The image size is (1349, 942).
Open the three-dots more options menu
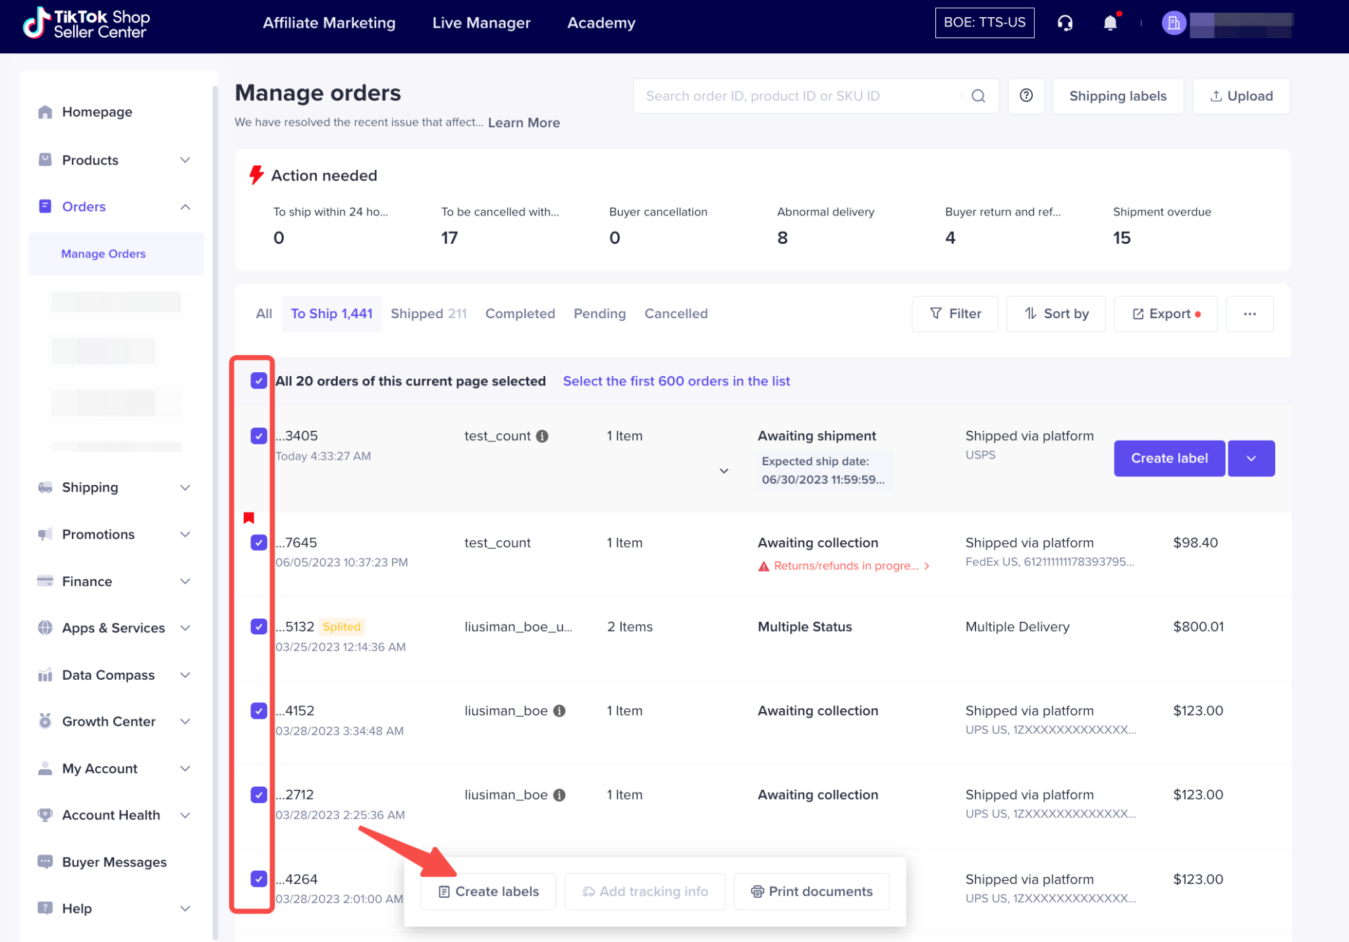click(1249, 314)
